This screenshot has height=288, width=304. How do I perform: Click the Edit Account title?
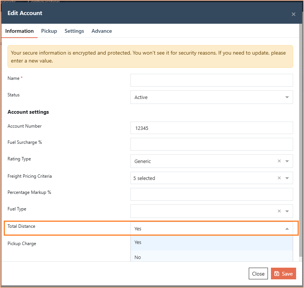25,13
